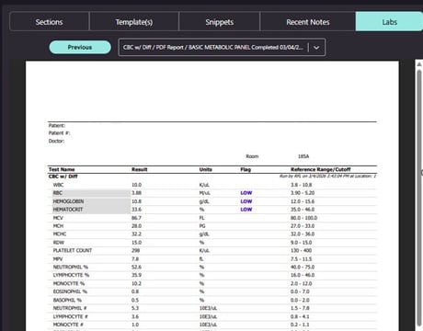This screenshot has height=331, width=423.
Task: Click MONOCYTE # test name
Action: (68, 325)
